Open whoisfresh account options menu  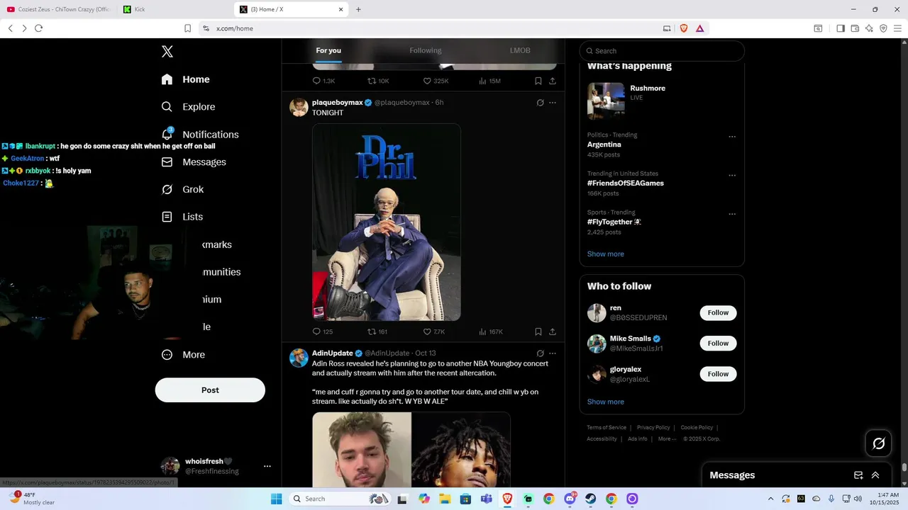coord(267,466)
